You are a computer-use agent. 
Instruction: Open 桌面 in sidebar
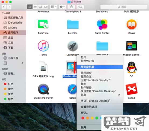pyautogui.click(x=13, y=38)
